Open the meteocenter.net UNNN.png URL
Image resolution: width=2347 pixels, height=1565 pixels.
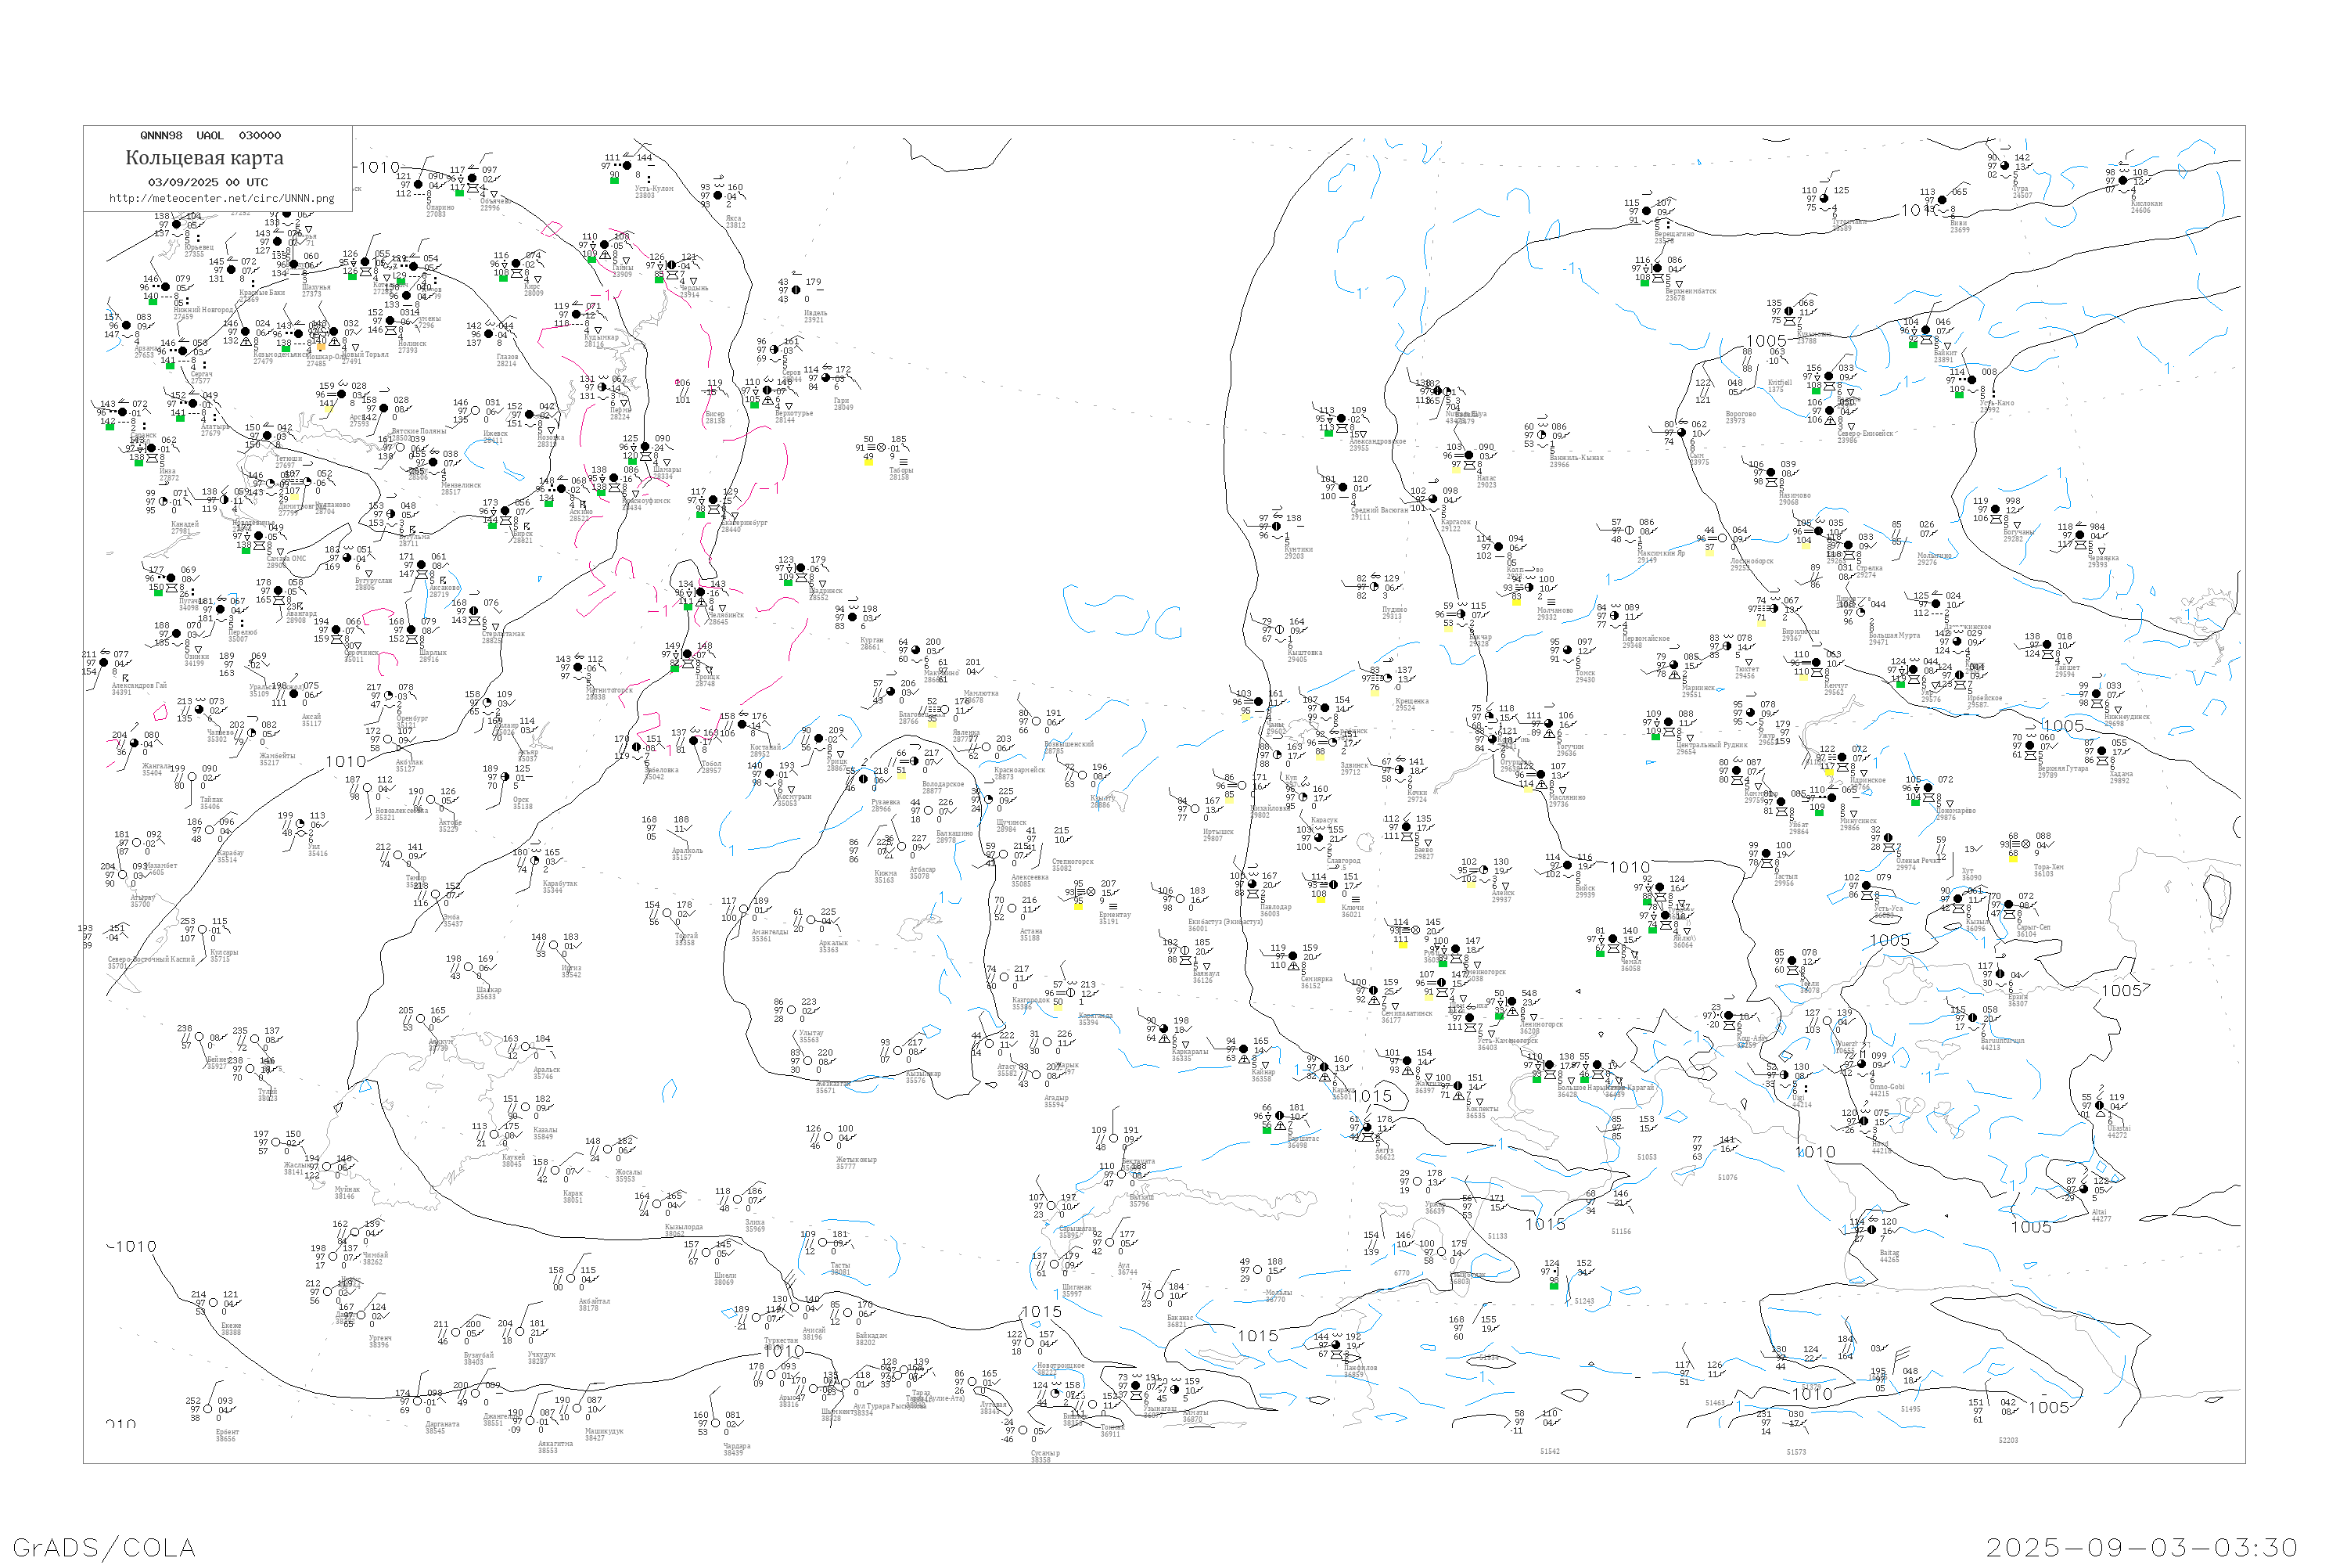pyautogui.click(x=221, y=198)
